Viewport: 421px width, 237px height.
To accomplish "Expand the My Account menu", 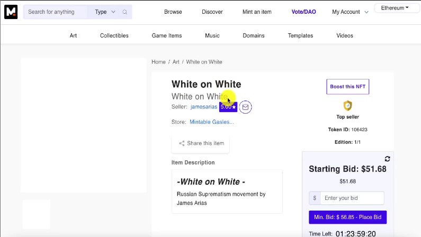I will point(350,12).
